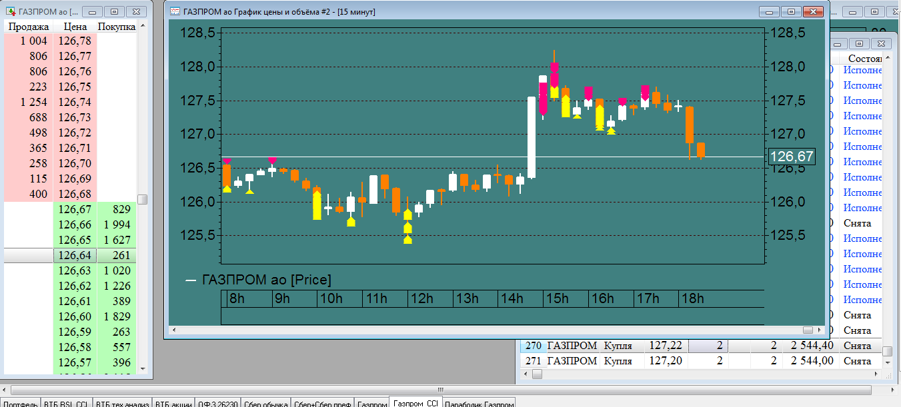
Task: Click the Продажа column header
Action: 28,27
